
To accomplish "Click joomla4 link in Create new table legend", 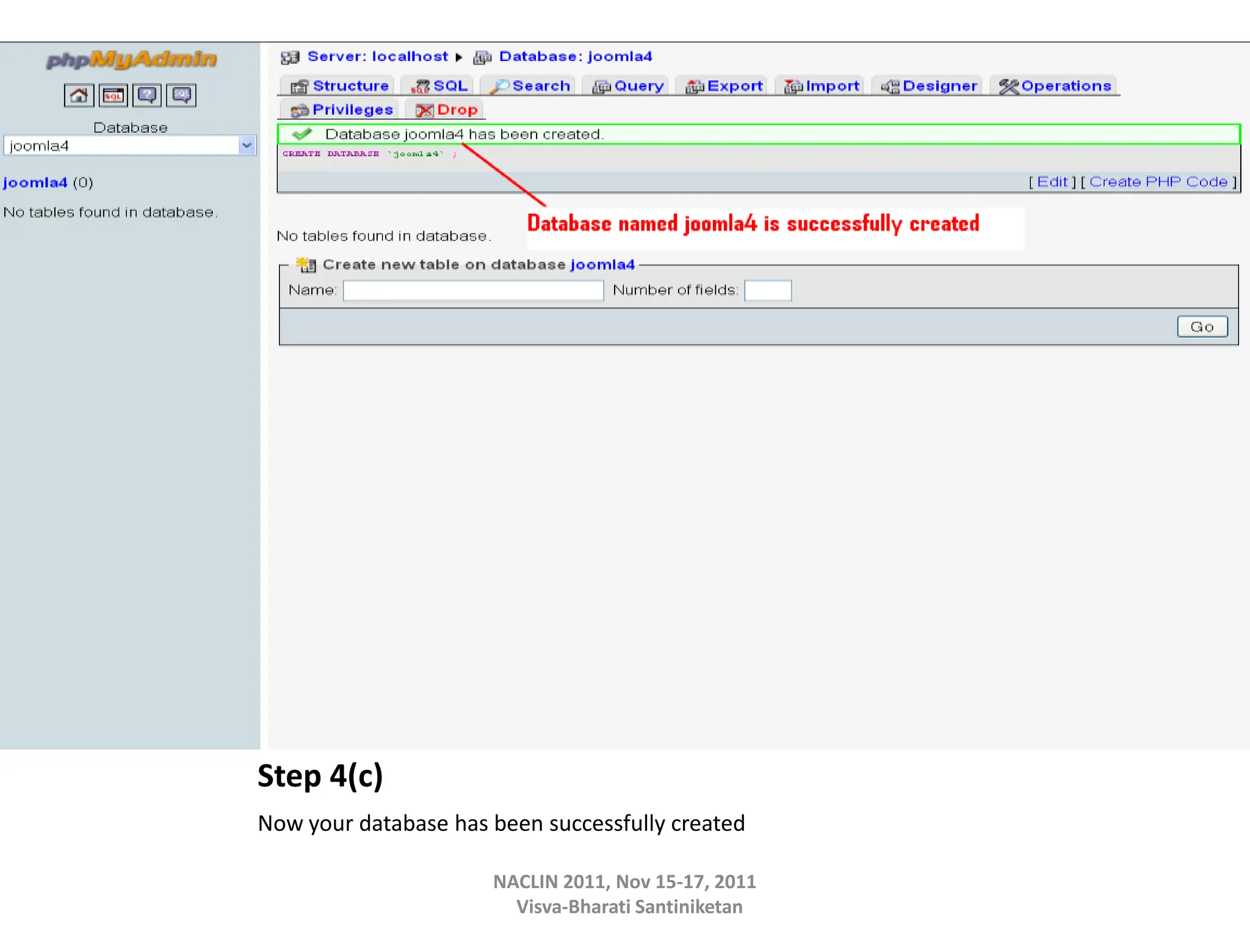I will coord(602,265).
